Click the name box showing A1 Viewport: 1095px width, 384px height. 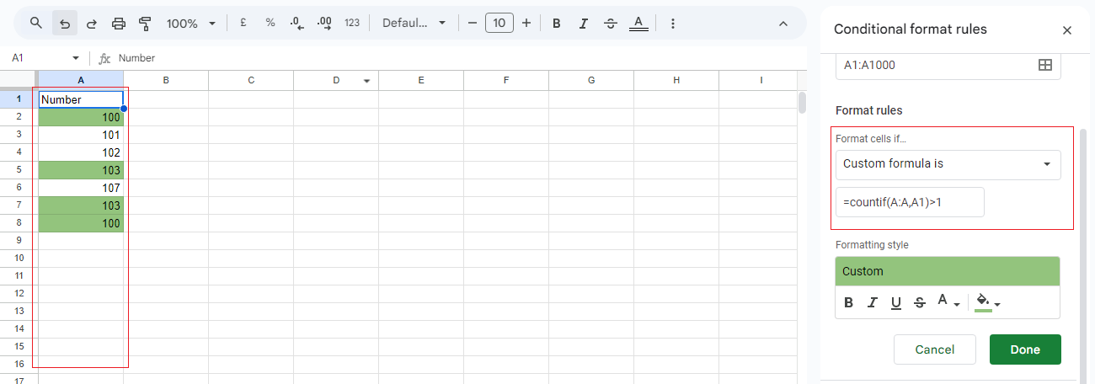click(40, 58)
